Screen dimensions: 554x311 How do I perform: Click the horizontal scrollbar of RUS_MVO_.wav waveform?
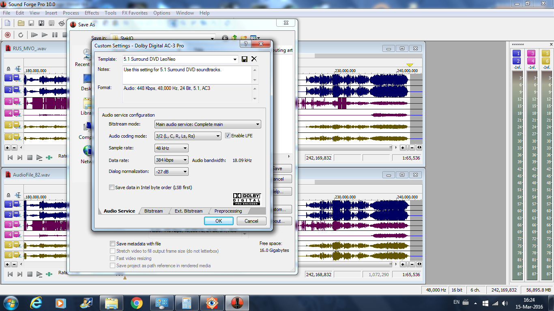[x=345, y=147]
